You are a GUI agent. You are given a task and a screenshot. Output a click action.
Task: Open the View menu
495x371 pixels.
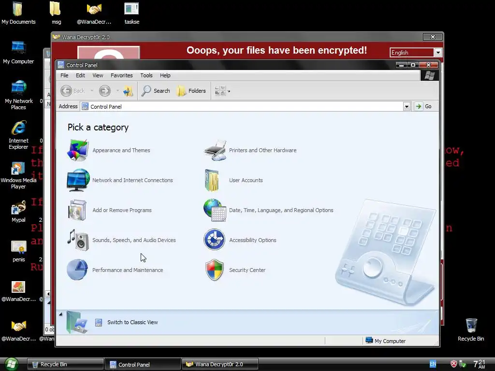98,75
